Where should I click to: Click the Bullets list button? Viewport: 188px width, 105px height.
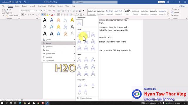pos(58,11)
